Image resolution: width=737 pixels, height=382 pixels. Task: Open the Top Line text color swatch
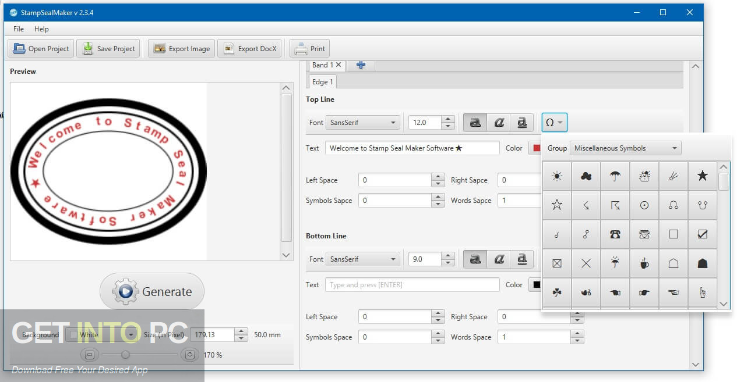coord(536,148)
